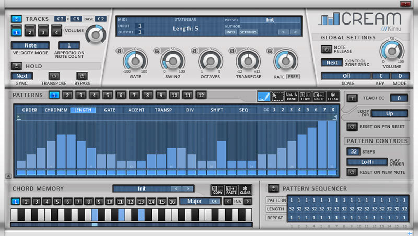Randomize the pattern with RAND
The image size is (418, 236).
tap(292, 96)
